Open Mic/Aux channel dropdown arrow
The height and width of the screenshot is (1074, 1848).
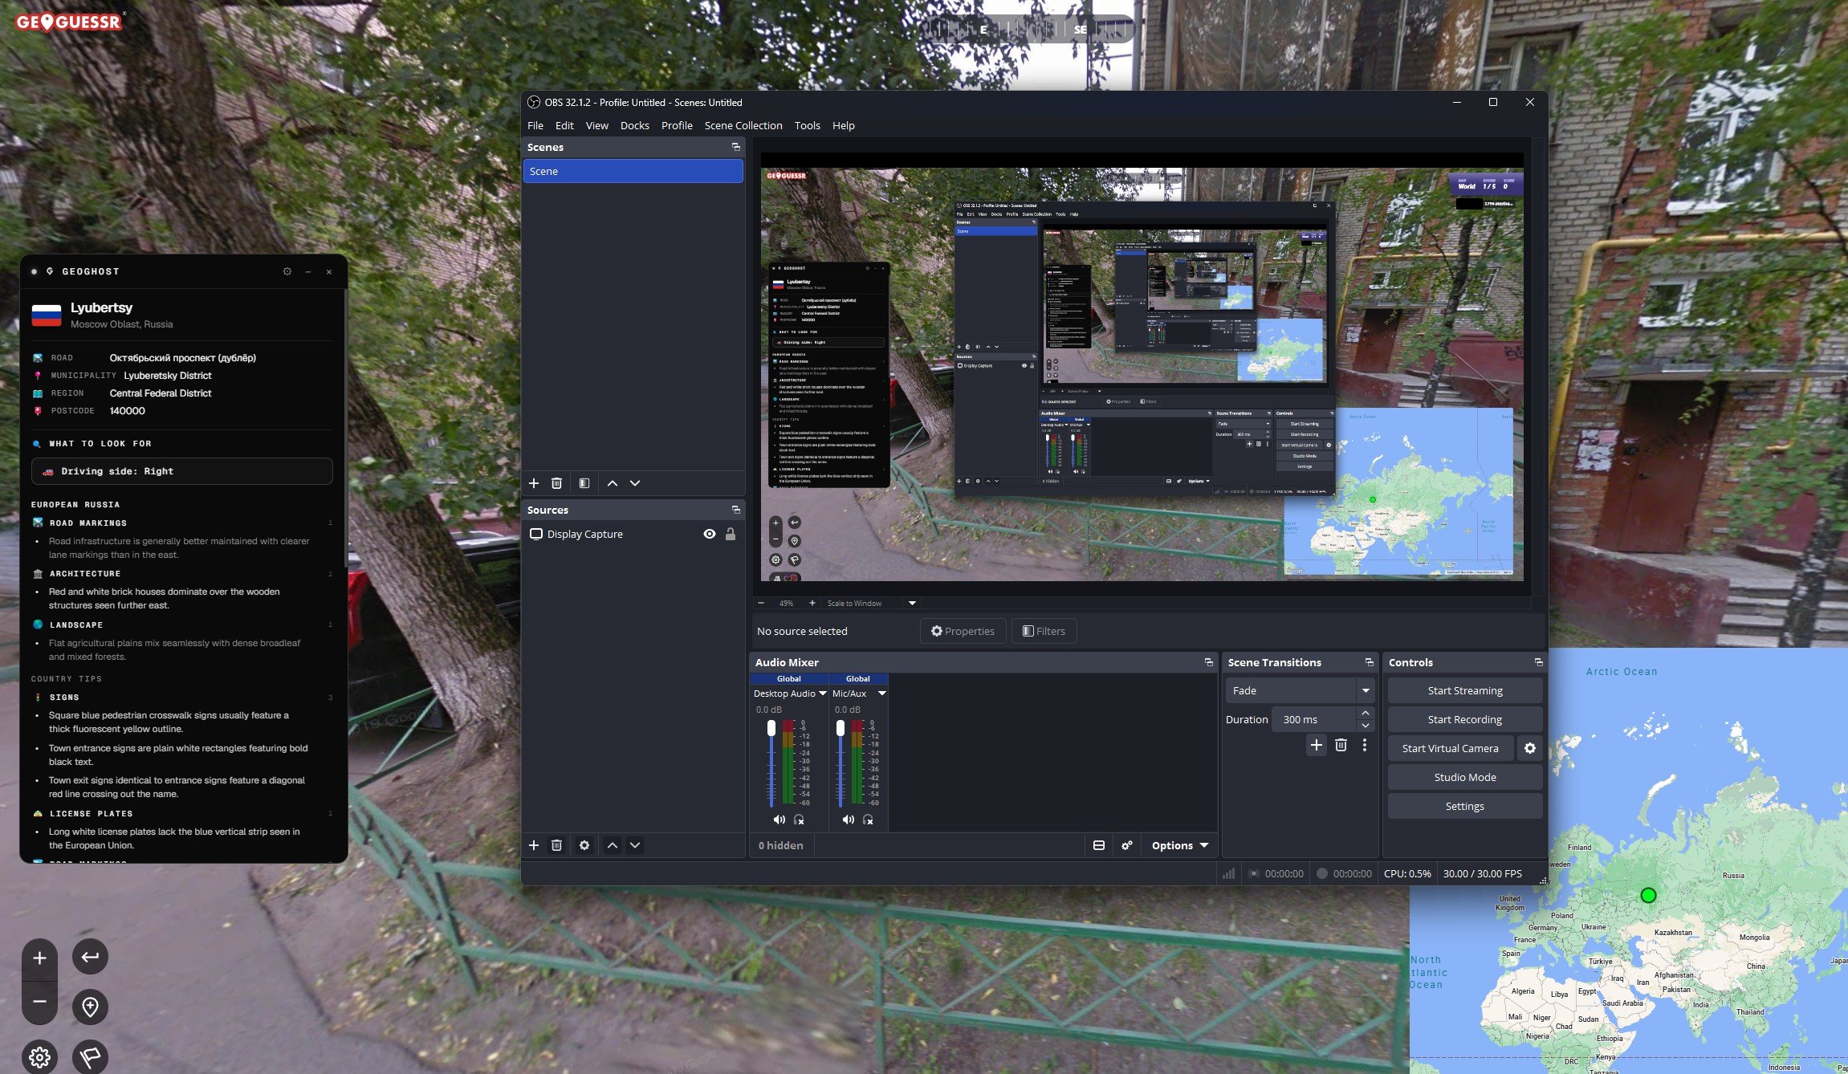pyautogui.click(x=881, y=694)
